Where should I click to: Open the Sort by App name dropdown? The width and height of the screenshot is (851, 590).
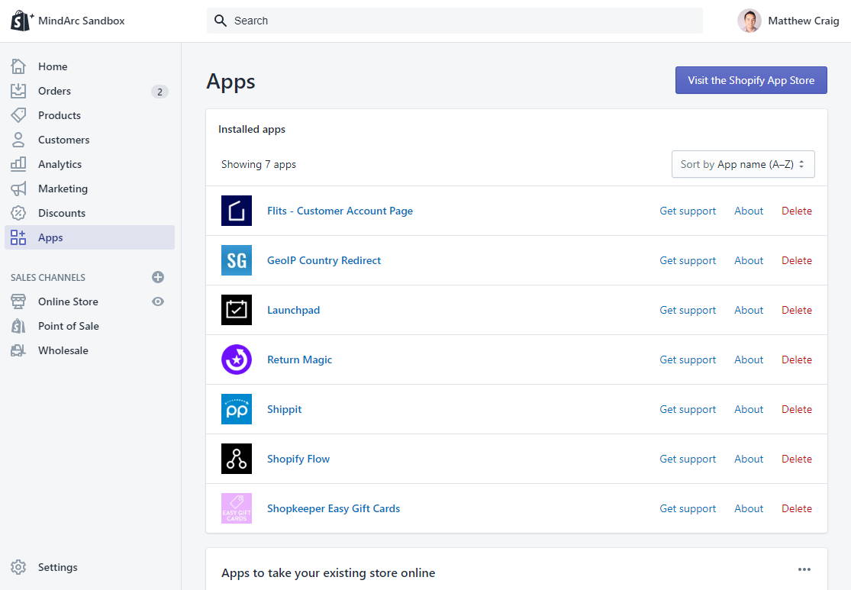(x=743, y=164)
